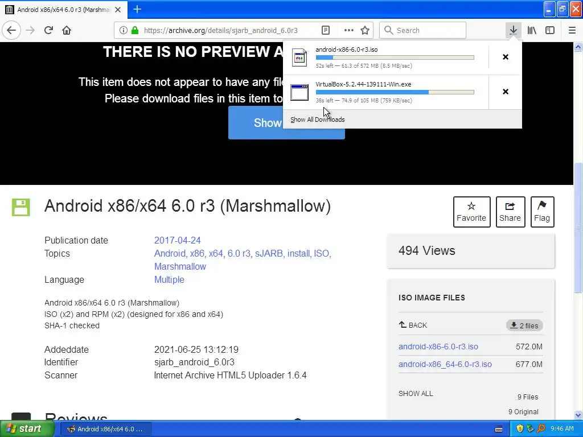This screenshot has height=437, width=583.
Task: Click into the Search box
Action: 422,30
